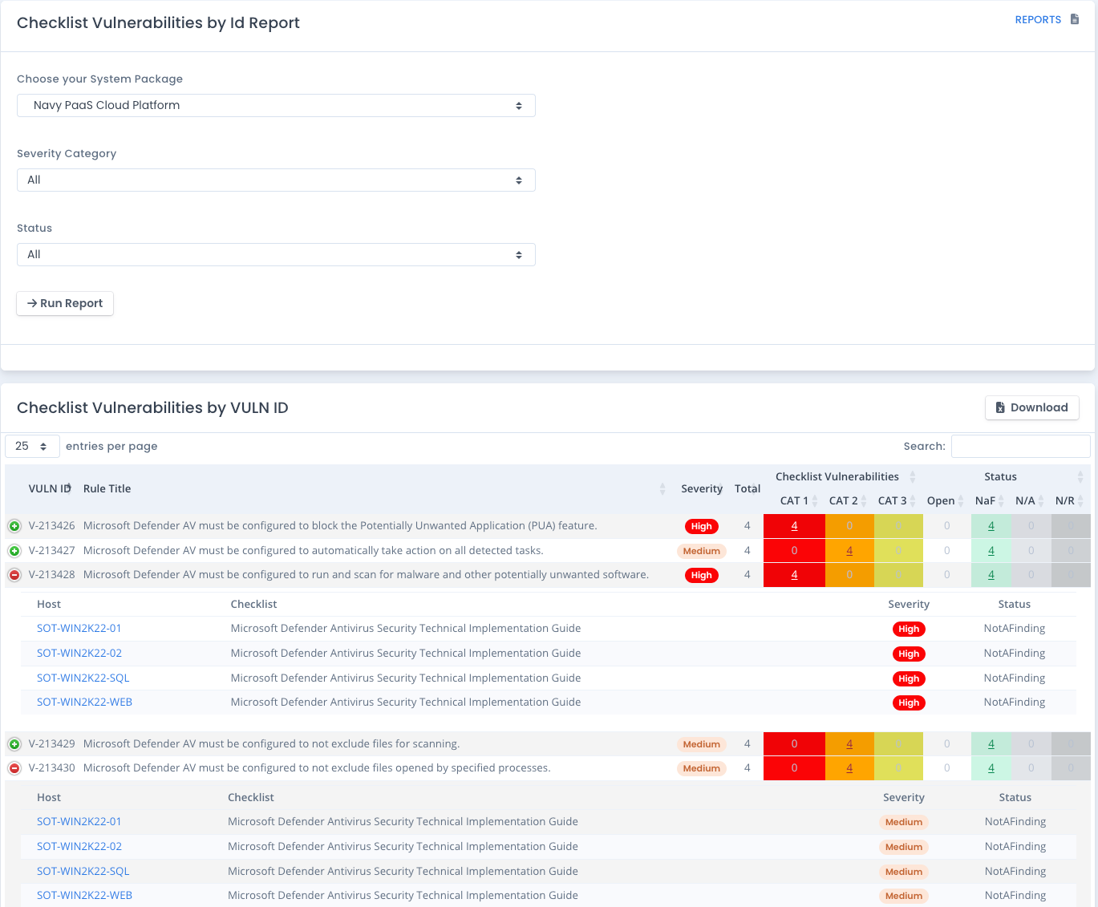Open host SOT-WIN2K22-02 under V-213428

click(79, 654)
